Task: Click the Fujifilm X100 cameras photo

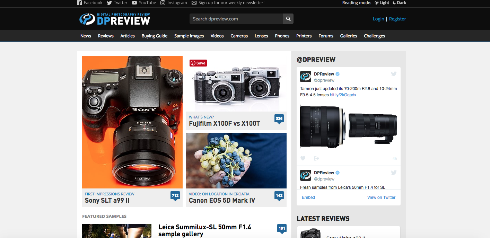Action: click(236, 84)
